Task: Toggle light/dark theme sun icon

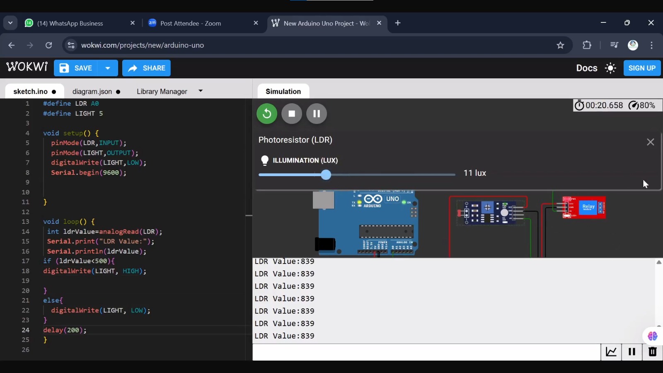Action: [x=610, y=68]
